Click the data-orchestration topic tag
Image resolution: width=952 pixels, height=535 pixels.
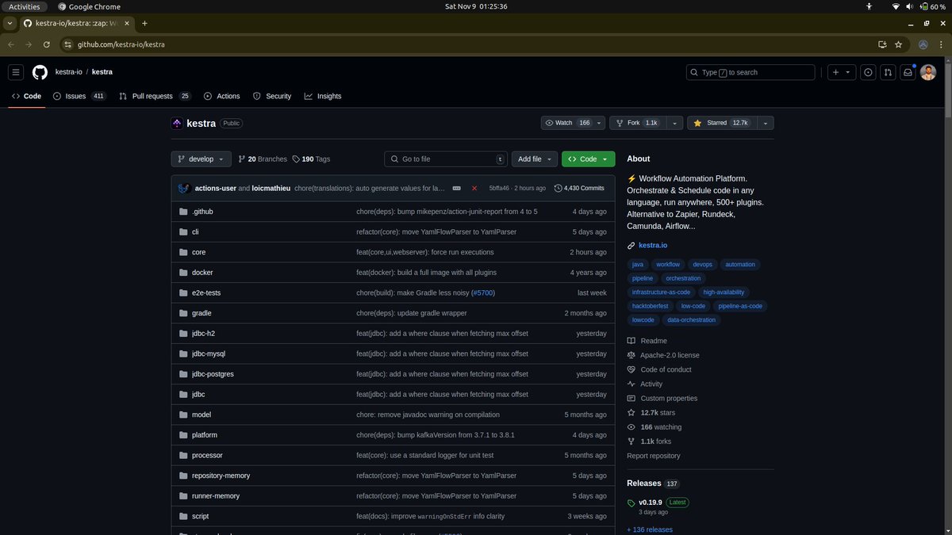pyautogui.click(x=692, y=320)
